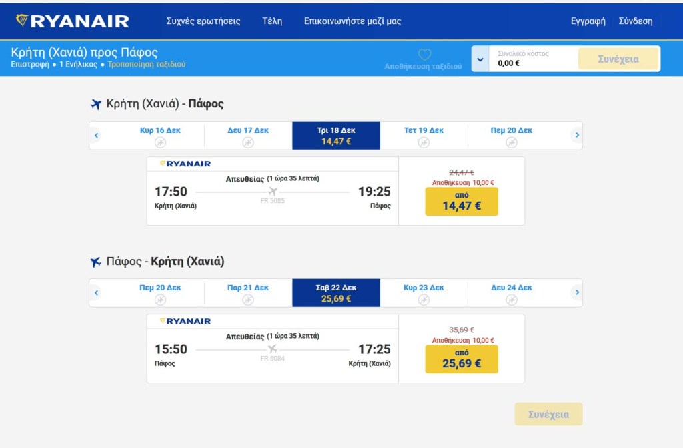
Task: Click the Εγγραφή sign-up link
Action: coord(588,21)
